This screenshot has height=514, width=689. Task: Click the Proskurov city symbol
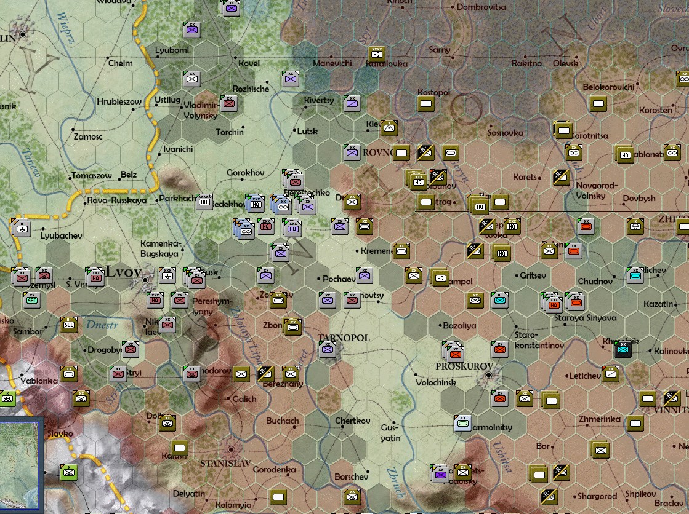point(489,375)
